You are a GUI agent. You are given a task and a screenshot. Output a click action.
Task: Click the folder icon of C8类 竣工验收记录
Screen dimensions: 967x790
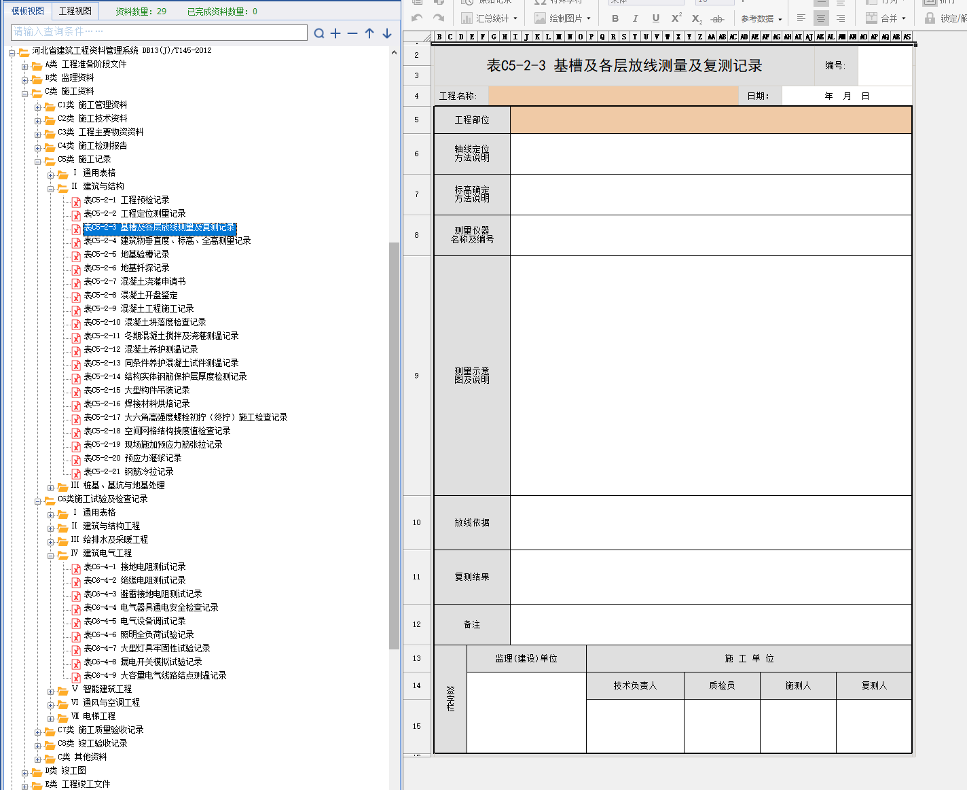[x=50, y=745]
